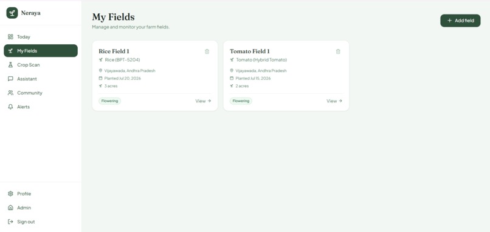This screenshot has width=490, height=232.
Task: Click Planted Jul 15, 2026 date text
Action: [253, 79]
